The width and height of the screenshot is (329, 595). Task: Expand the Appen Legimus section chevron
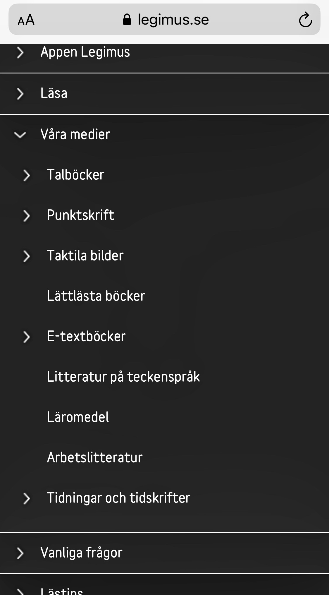[20, 53]
